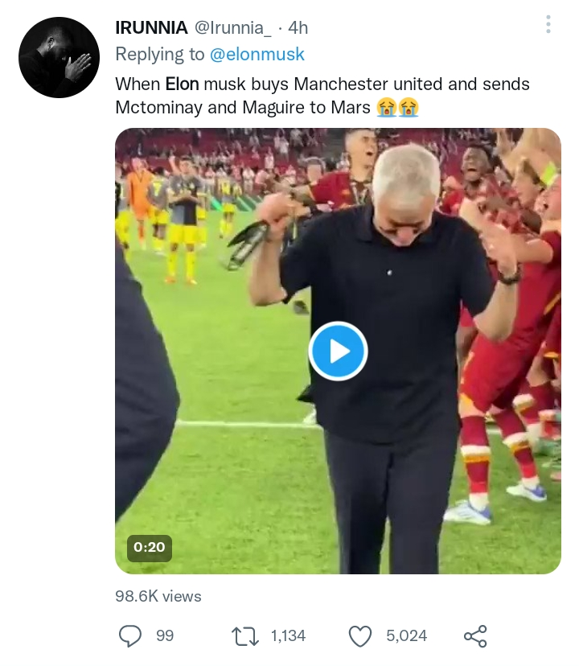579x666 pixels.
Task: Click the 1,134 retweets count
Action: point(288,636)
